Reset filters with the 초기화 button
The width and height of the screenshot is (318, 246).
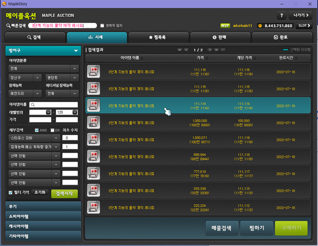[x=40, y=192]
